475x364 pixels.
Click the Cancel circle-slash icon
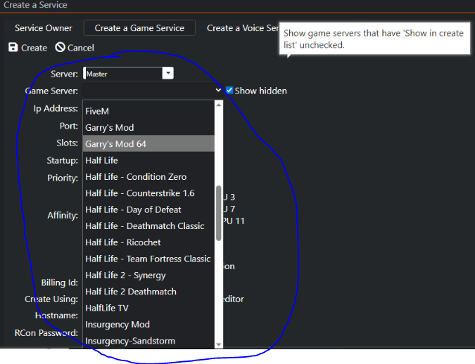(x=61, y=48)
